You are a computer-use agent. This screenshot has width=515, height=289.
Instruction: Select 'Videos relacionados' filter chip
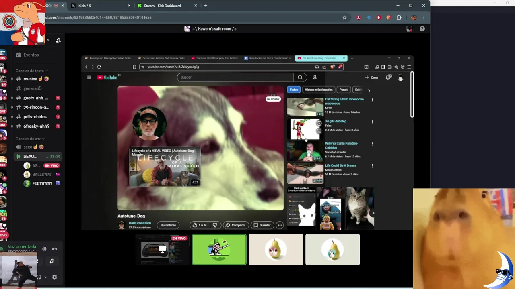[319, 90]
